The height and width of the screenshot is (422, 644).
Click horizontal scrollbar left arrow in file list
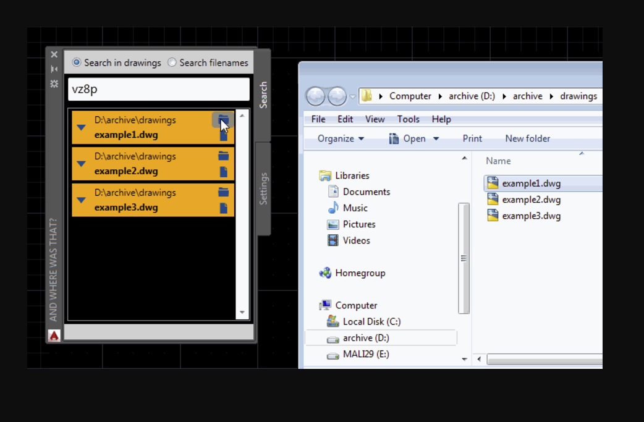click(x=479, y=359)
